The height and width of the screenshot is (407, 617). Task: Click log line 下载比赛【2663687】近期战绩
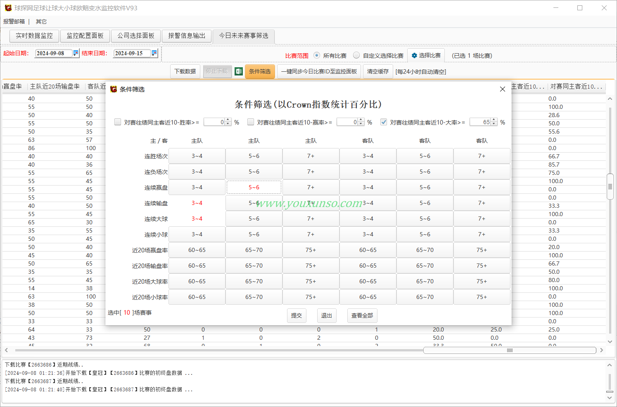coord(44,381)
